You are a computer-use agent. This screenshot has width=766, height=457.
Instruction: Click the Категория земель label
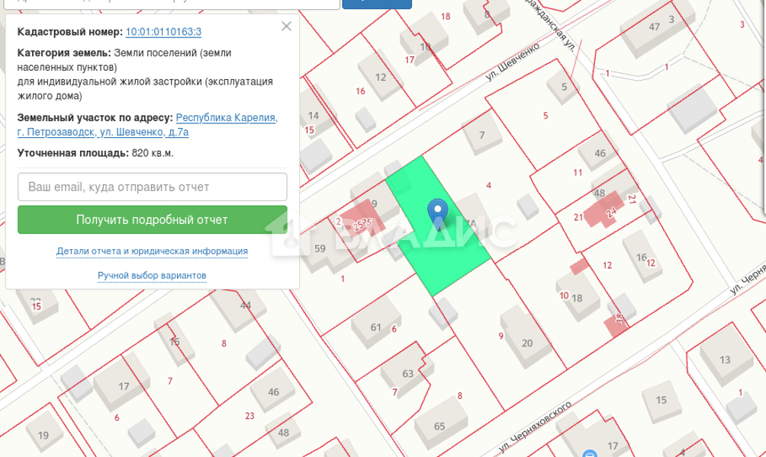tap(64, 53)
